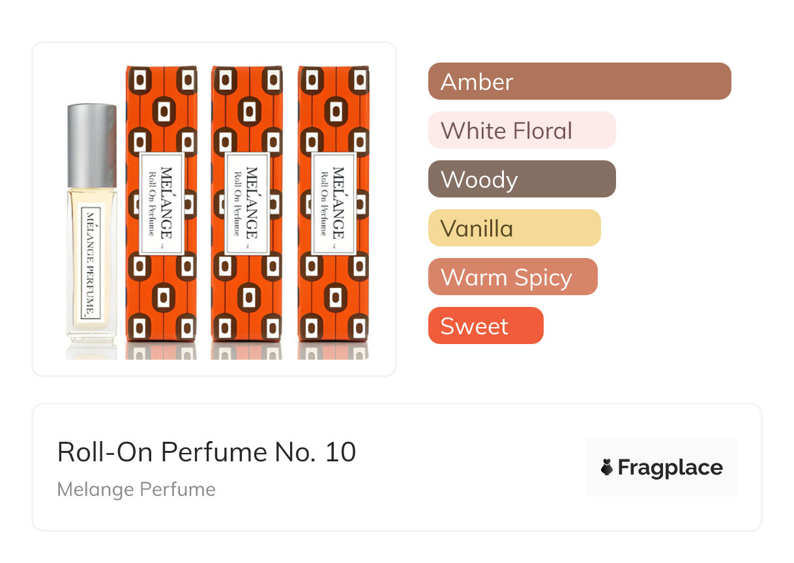Click the Fragplace perfume bottle logo icon
The image size is (794, 563).
tap(607, 467)
